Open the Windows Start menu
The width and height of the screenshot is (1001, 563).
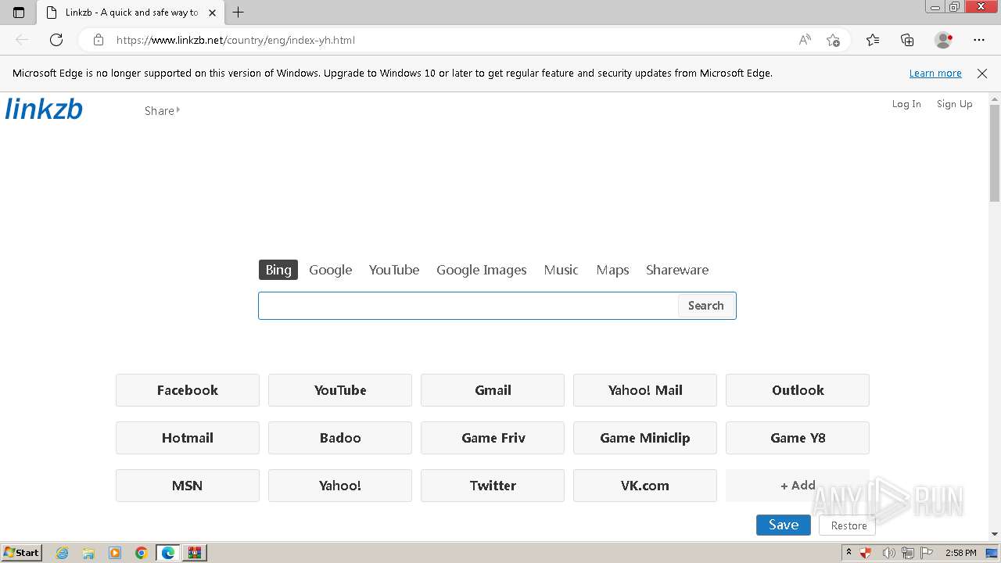coord(21,552)
